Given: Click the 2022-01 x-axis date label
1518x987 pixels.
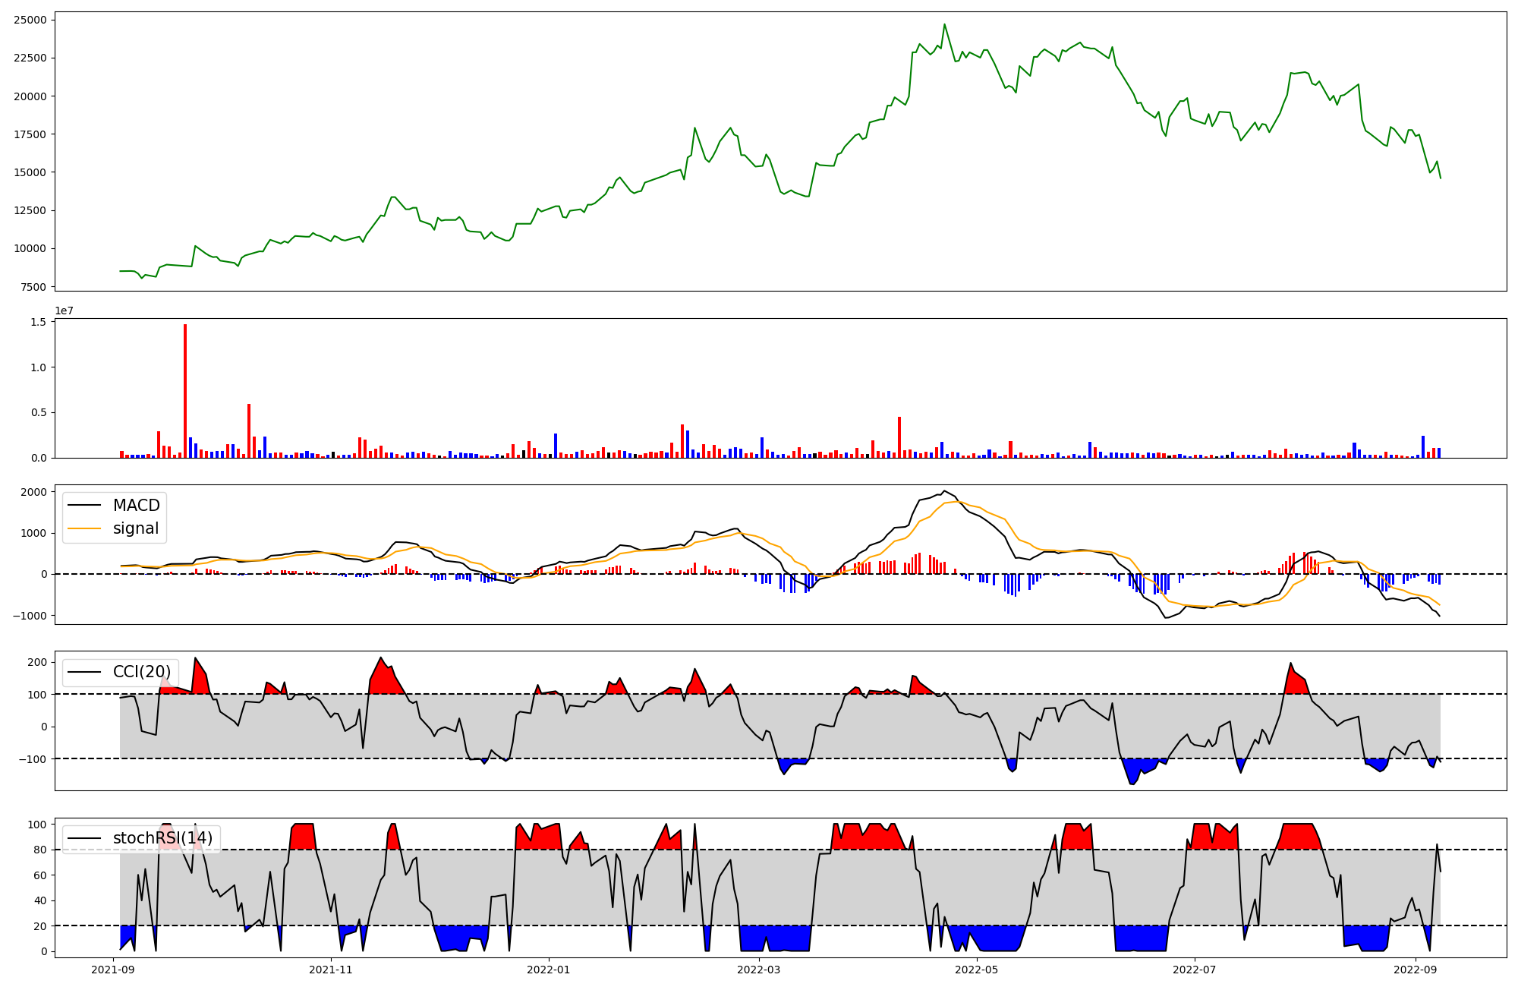Looking at the screenshot, I should pos(548,970).
